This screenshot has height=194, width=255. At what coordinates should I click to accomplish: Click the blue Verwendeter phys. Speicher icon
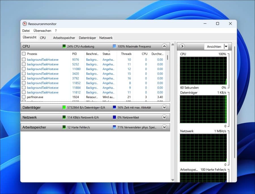114,127
